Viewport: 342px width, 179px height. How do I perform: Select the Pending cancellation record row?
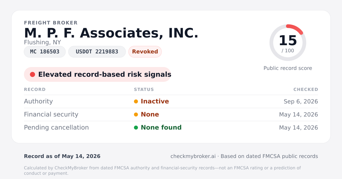[171, 128]
